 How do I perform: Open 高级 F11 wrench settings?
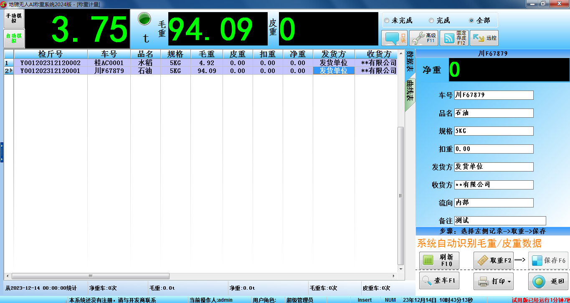pos(423,38)
